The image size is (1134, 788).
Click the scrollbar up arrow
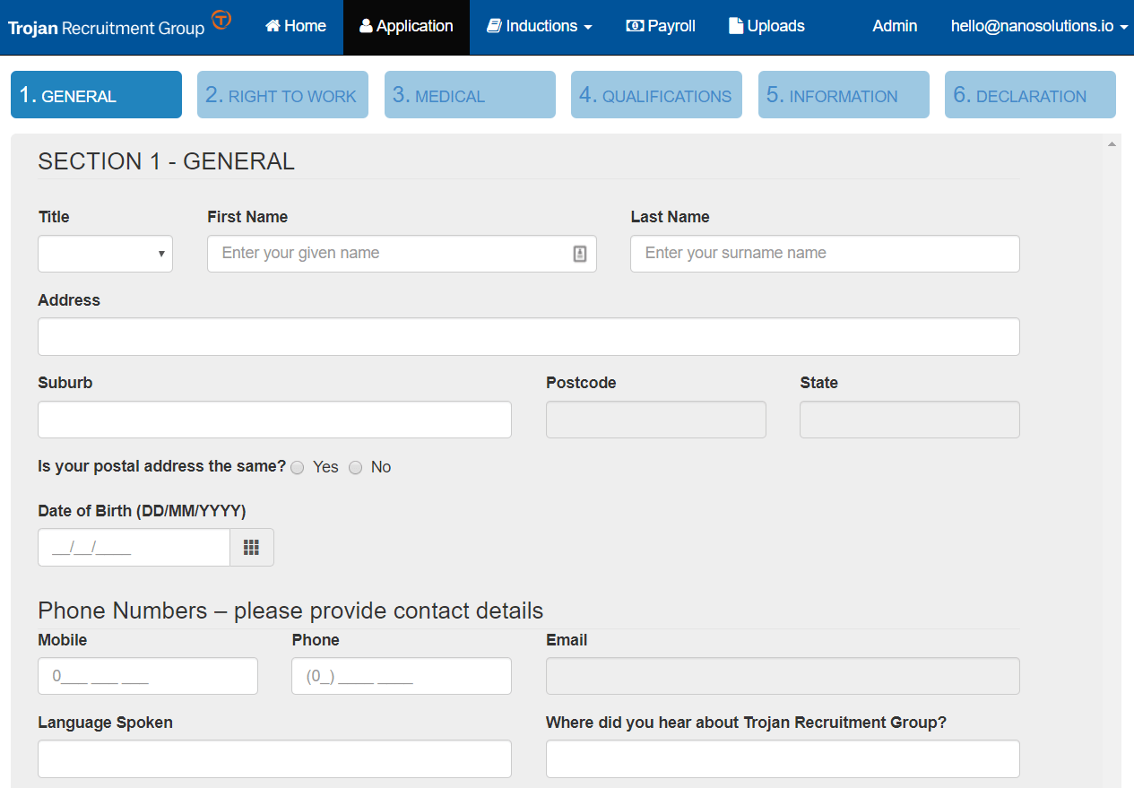(1112, 143)
